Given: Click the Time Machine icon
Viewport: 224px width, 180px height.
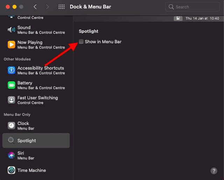Looking at the screenshot, I should click(12, 170).
